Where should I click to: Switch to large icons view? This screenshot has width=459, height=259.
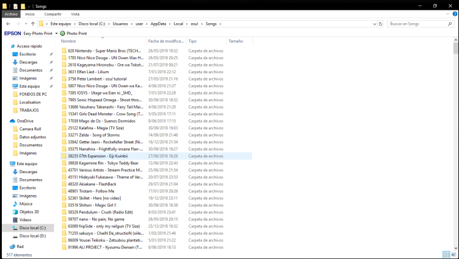tap(454, 255)
